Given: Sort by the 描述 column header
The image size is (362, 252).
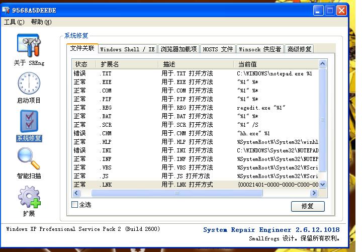Looking at the screenshot, I should (196, 64).
